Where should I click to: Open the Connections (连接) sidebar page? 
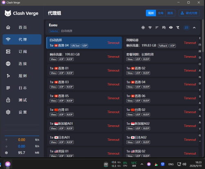22,63
